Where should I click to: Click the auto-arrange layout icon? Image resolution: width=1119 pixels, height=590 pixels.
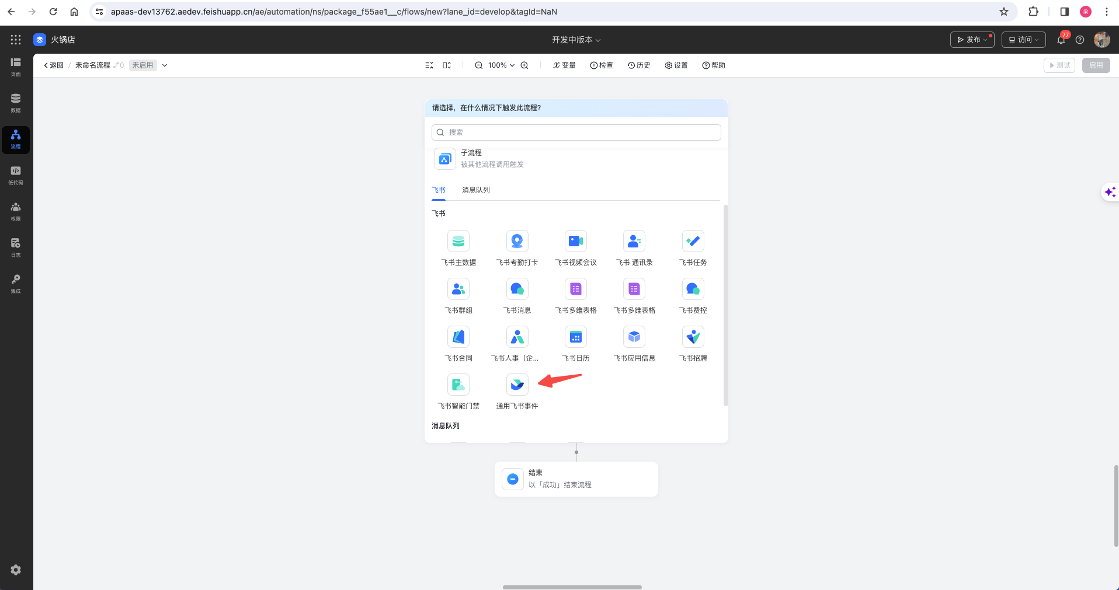(429, 65)
